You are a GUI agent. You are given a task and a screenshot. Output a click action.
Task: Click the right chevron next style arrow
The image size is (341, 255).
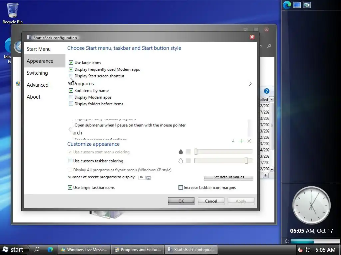(250, 84)
